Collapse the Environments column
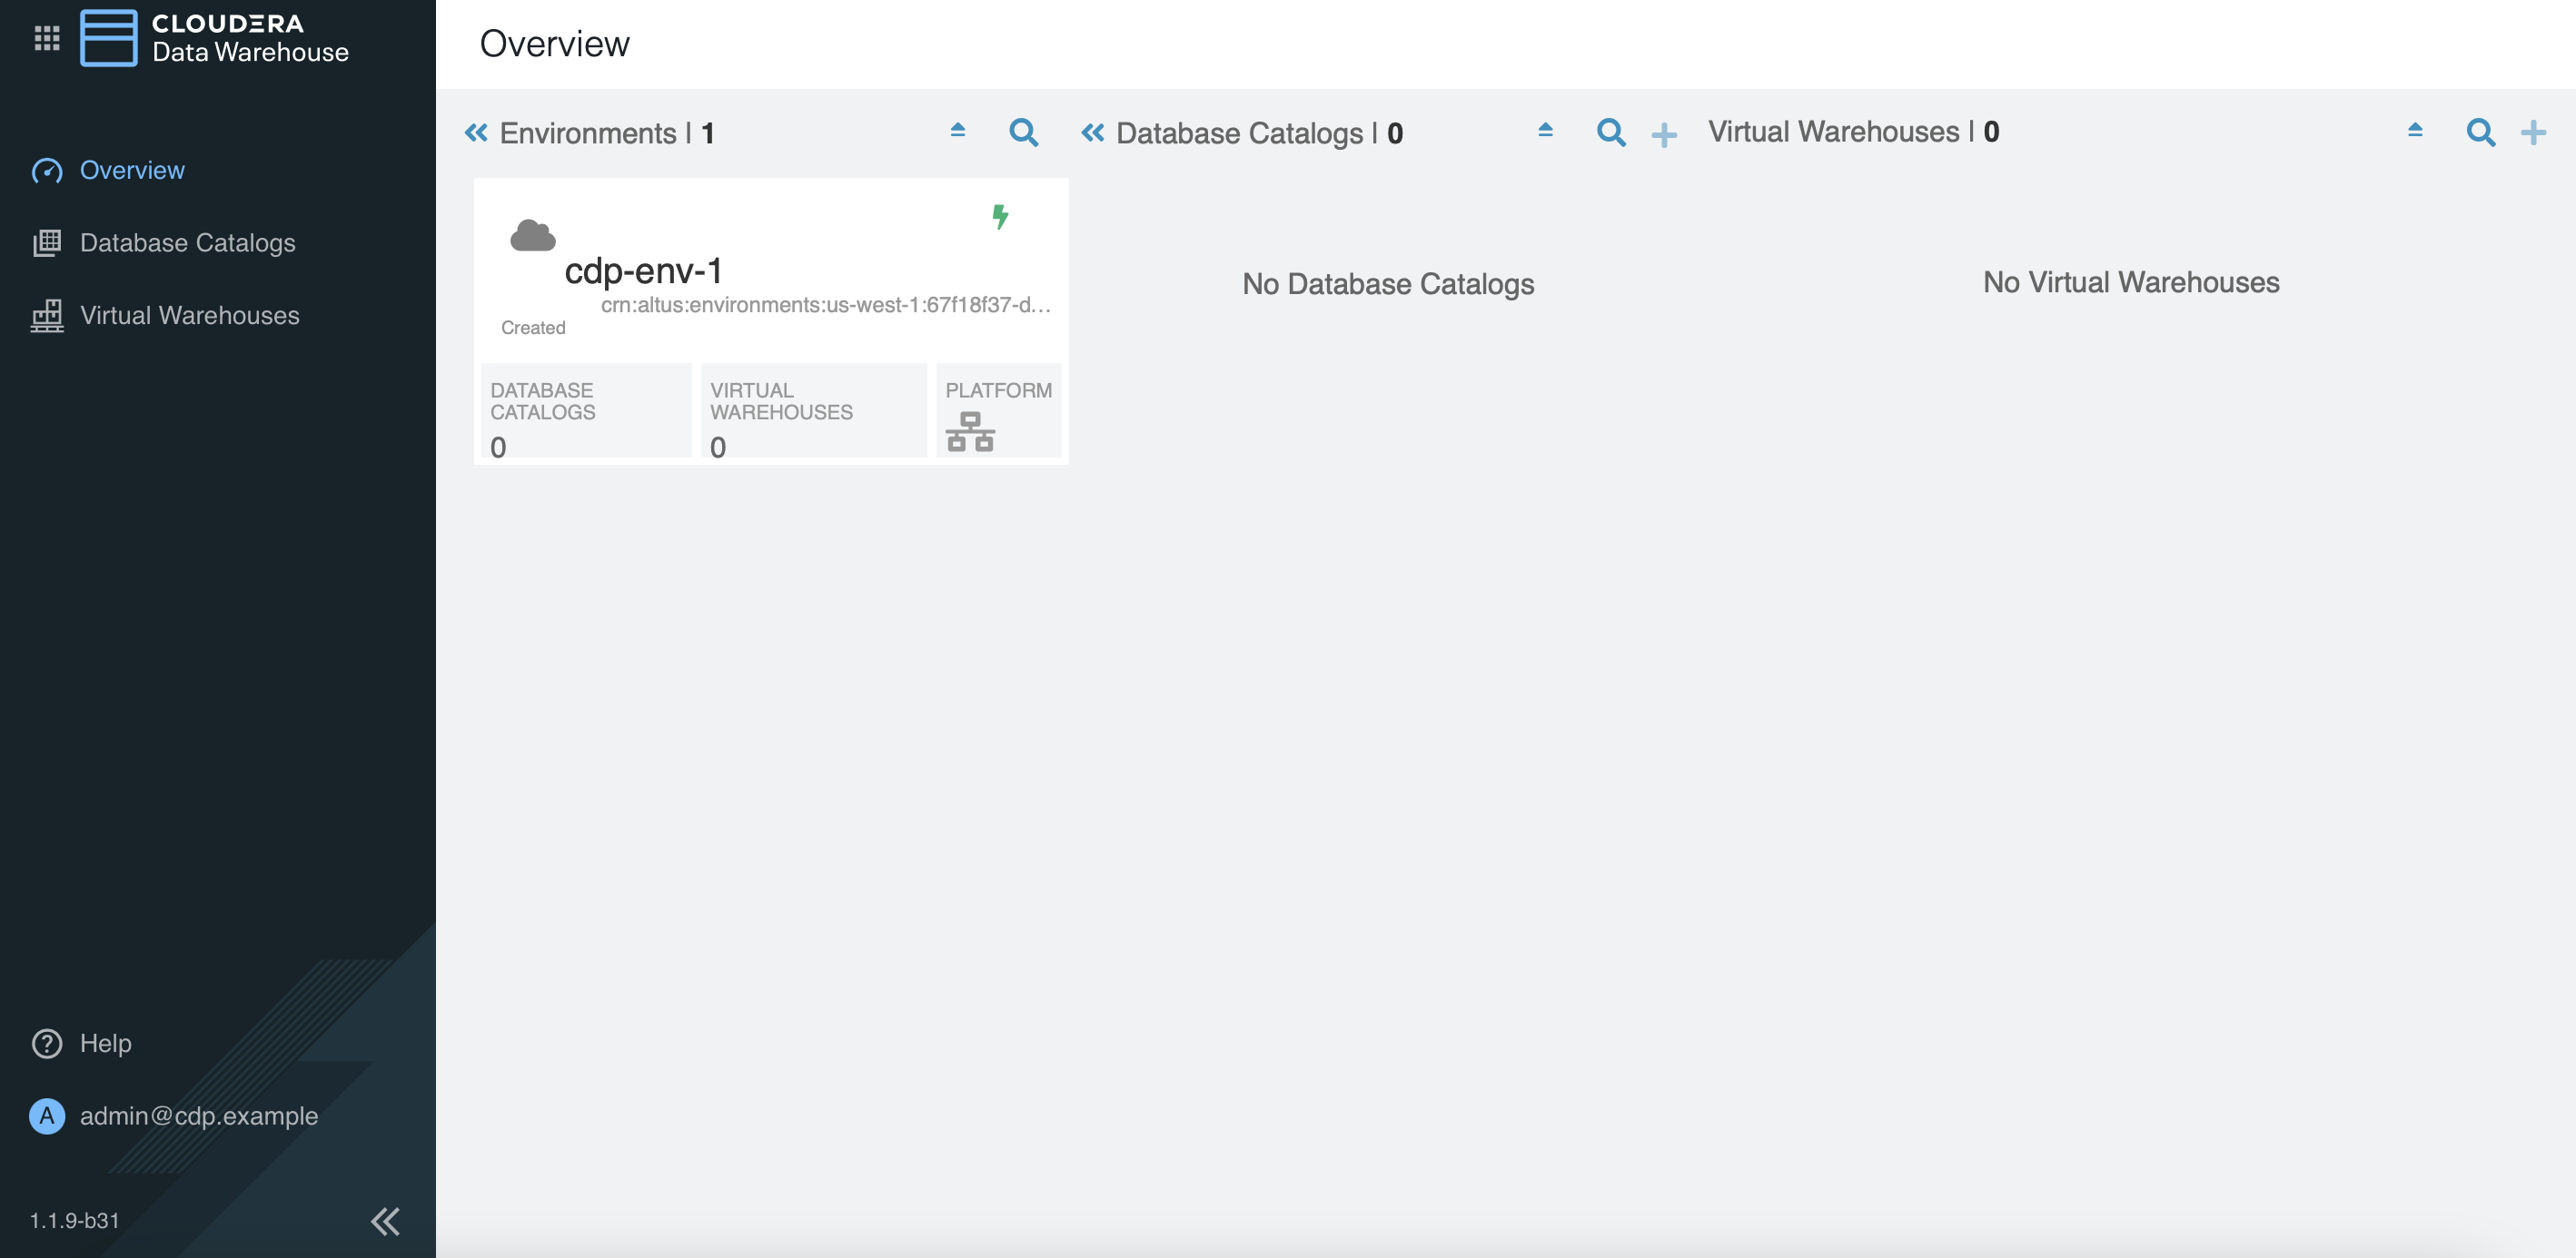Viewport: 2576px width, 1258px height. (x=476, y=133)
